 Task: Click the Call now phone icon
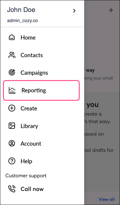pyautogui.click(x=12, y=189)
